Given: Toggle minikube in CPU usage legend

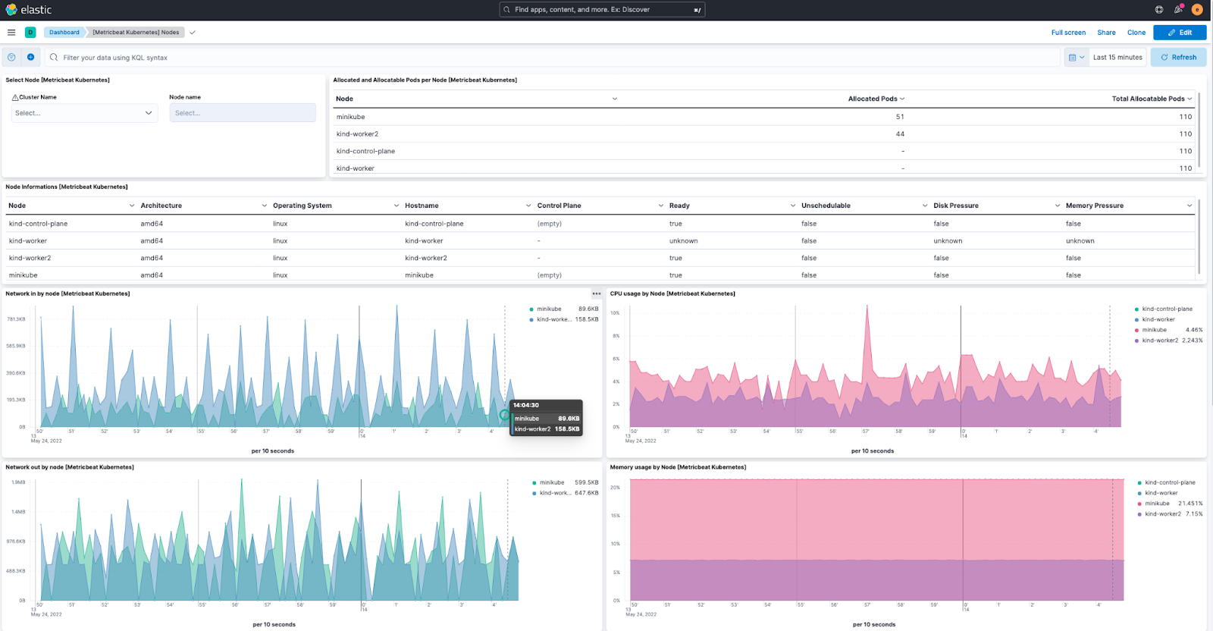Looking at the screenshot, I should pyautogui.click(x=1155, y=330).
